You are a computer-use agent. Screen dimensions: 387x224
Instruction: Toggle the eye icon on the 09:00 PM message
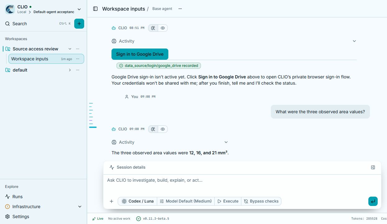click(x=163, y=129)
